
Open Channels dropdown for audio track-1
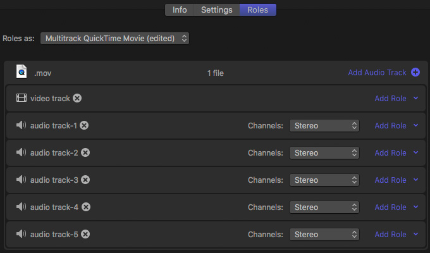click(324, 126)
